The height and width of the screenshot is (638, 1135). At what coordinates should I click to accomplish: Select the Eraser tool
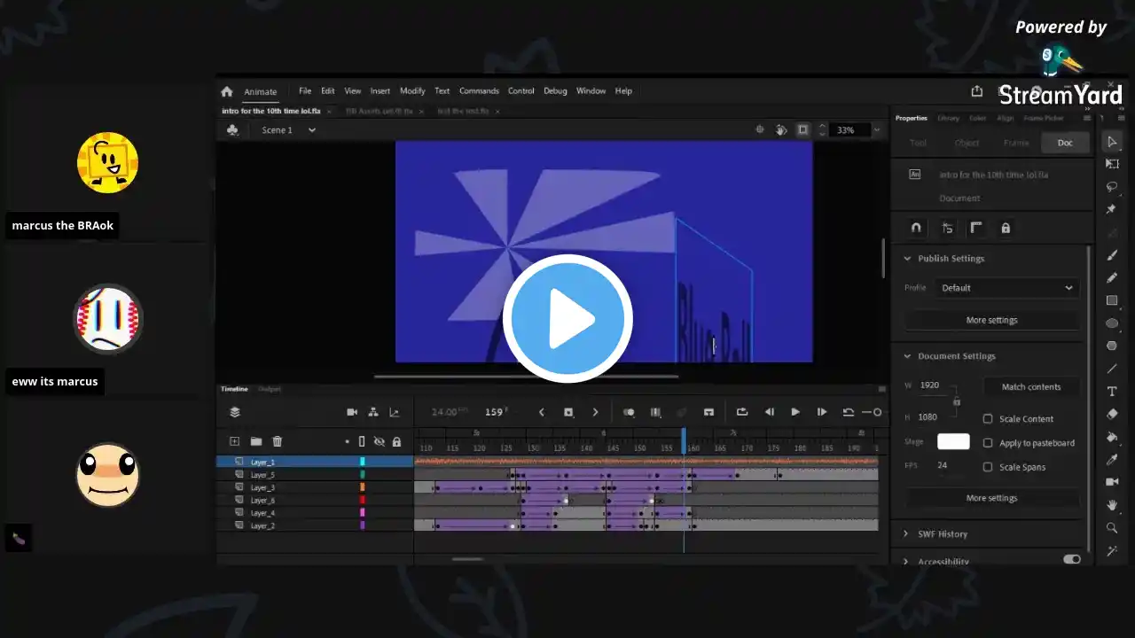(1112, 414)
